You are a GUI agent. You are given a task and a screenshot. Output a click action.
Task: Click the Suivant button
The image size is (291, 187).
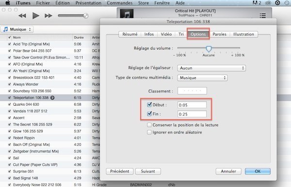click(x=148, y=171)
